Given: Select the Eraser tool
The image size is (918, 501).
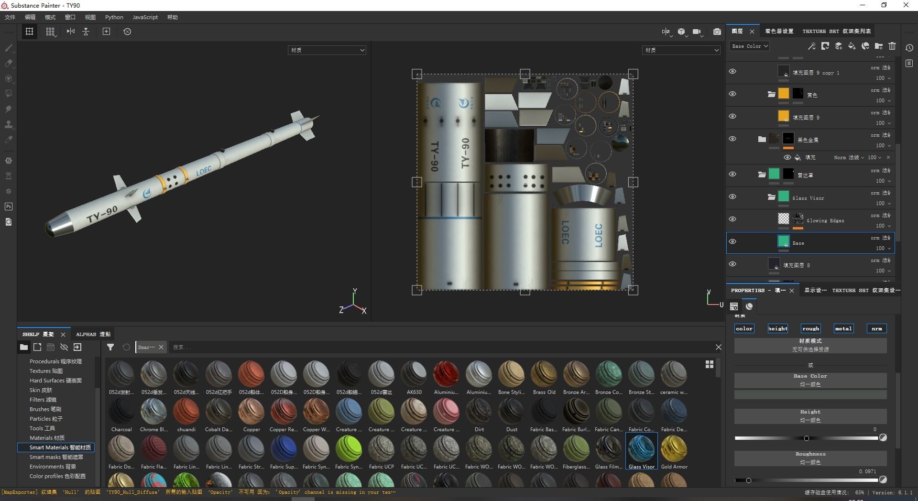Looking at the screenshot, I should (9, 63).
